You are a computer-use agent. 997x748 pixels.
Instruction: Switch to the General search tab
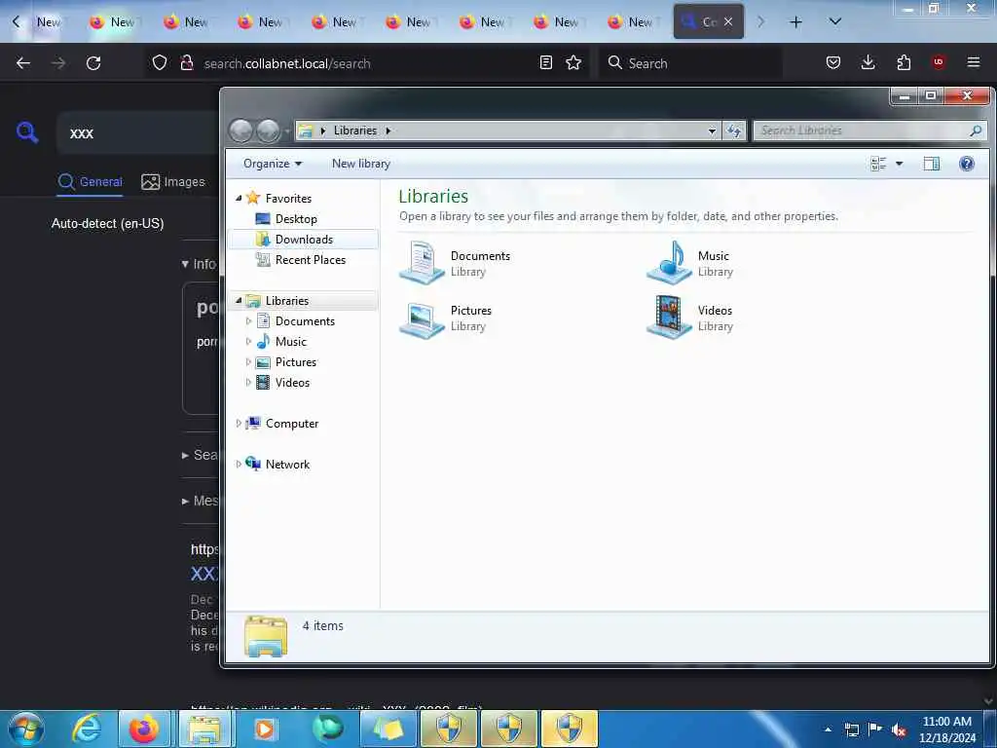90,182
